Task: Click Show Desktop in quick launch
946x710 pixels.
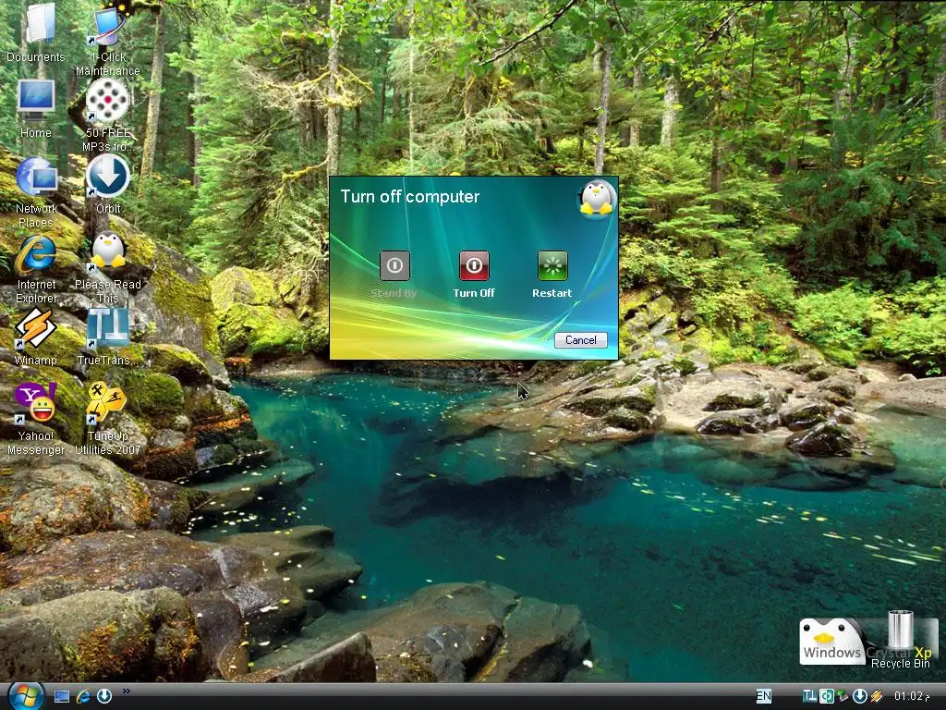Action: 62,697
